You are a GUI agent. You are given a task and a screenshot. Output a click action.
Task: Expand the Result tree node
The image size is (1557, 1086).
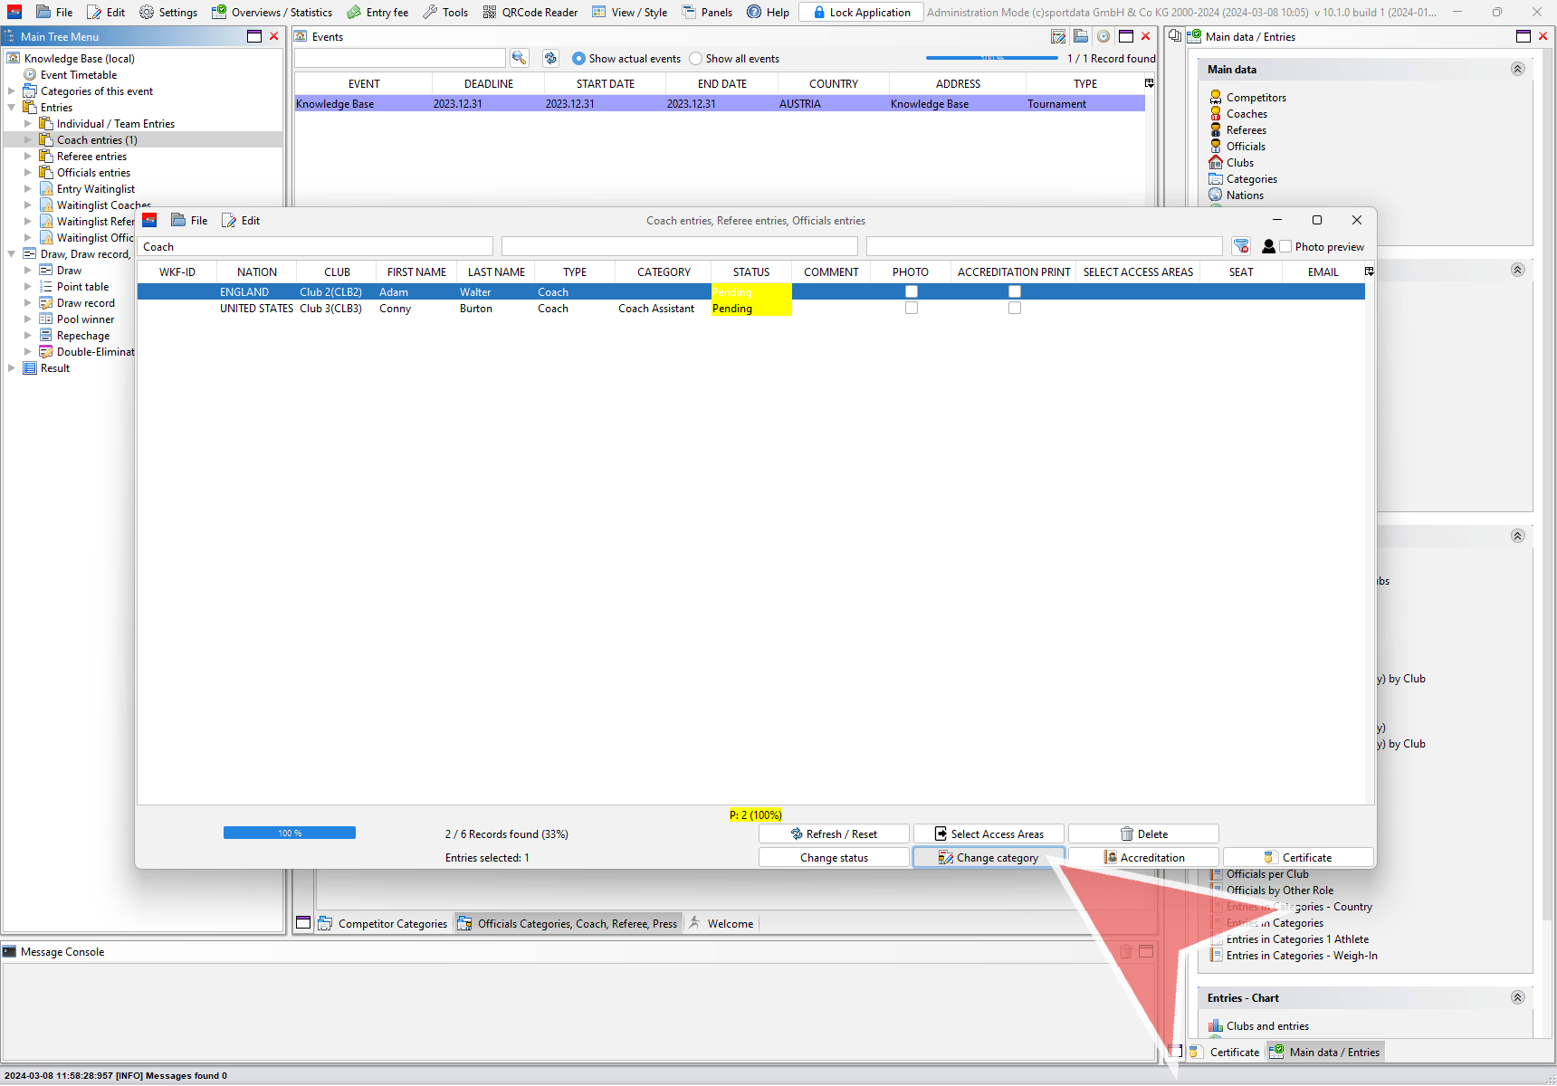pyautogui.click(x=12, y=368)
